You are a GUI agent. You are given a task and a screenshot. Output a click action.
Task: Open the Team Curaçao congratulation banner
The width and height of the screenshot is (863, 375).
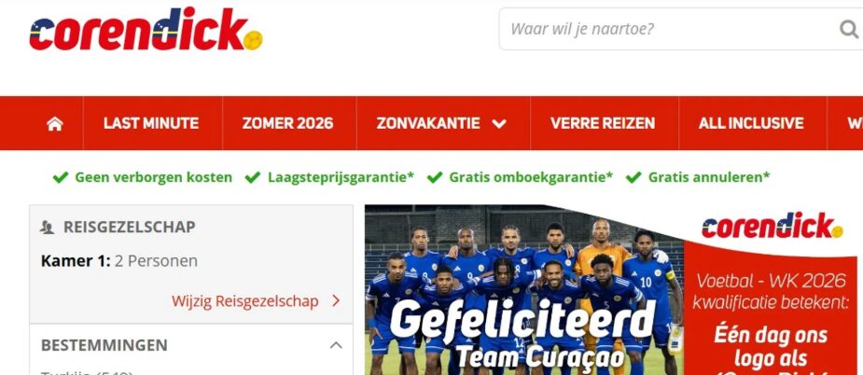pyautogui.click(x=613, y=290)
